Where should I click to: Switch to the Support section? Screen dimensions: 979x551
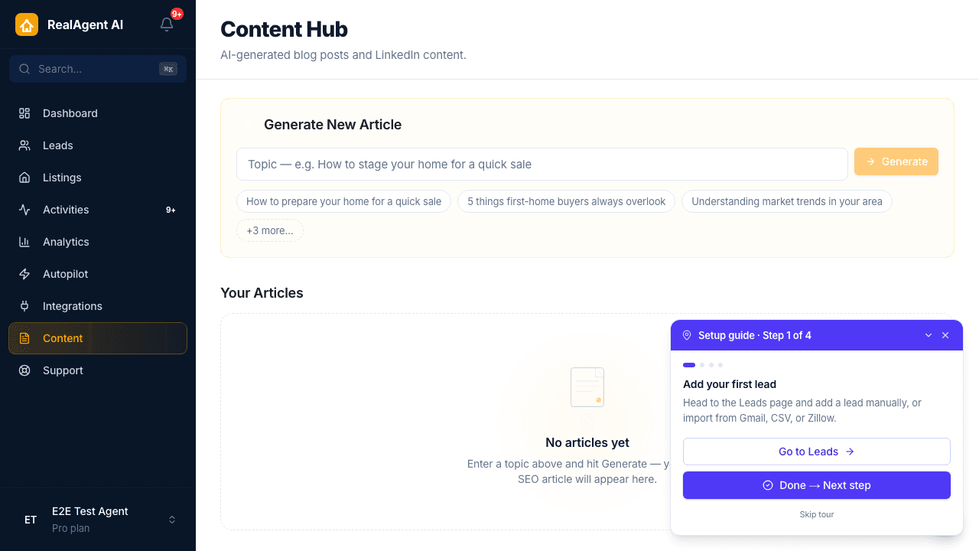[x=63, y=370]
